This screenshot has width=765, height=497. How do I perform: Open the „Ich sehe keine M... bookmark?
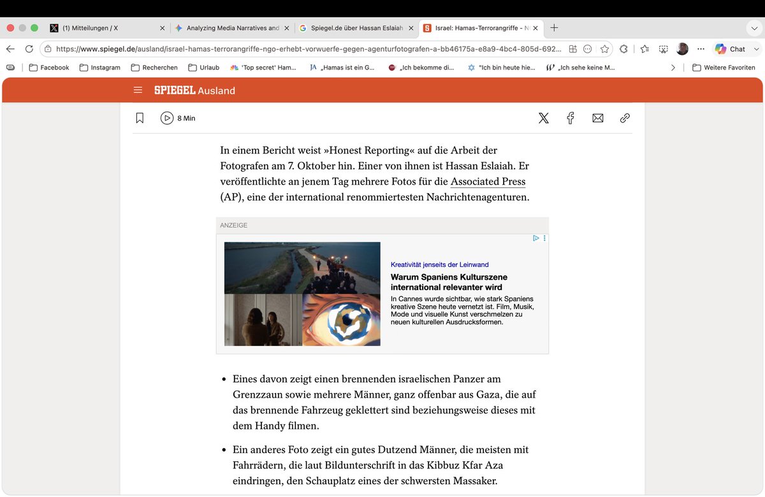point(581,68)
